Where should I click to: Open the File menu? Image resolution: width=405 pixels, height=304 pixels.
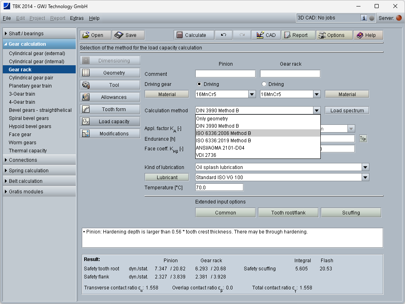[x=6, y=18]
